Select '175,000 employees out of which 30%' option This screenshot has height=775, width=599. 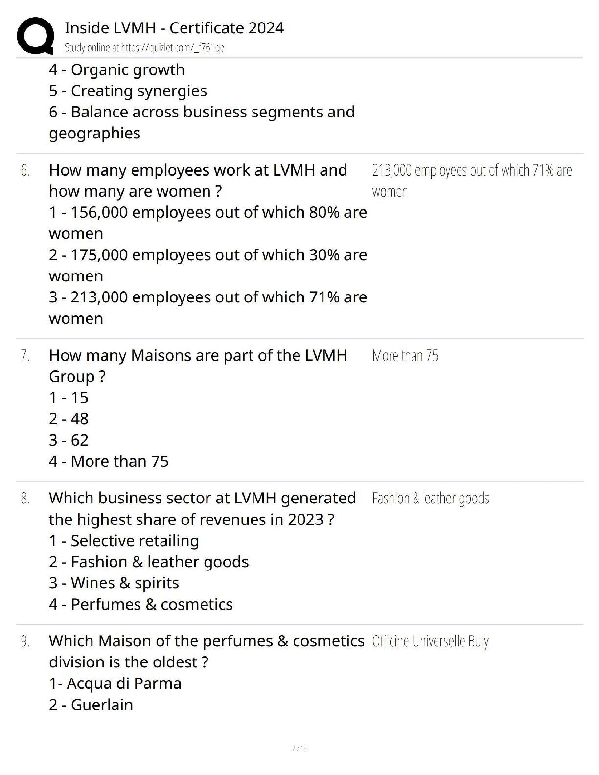coord(208,265)
